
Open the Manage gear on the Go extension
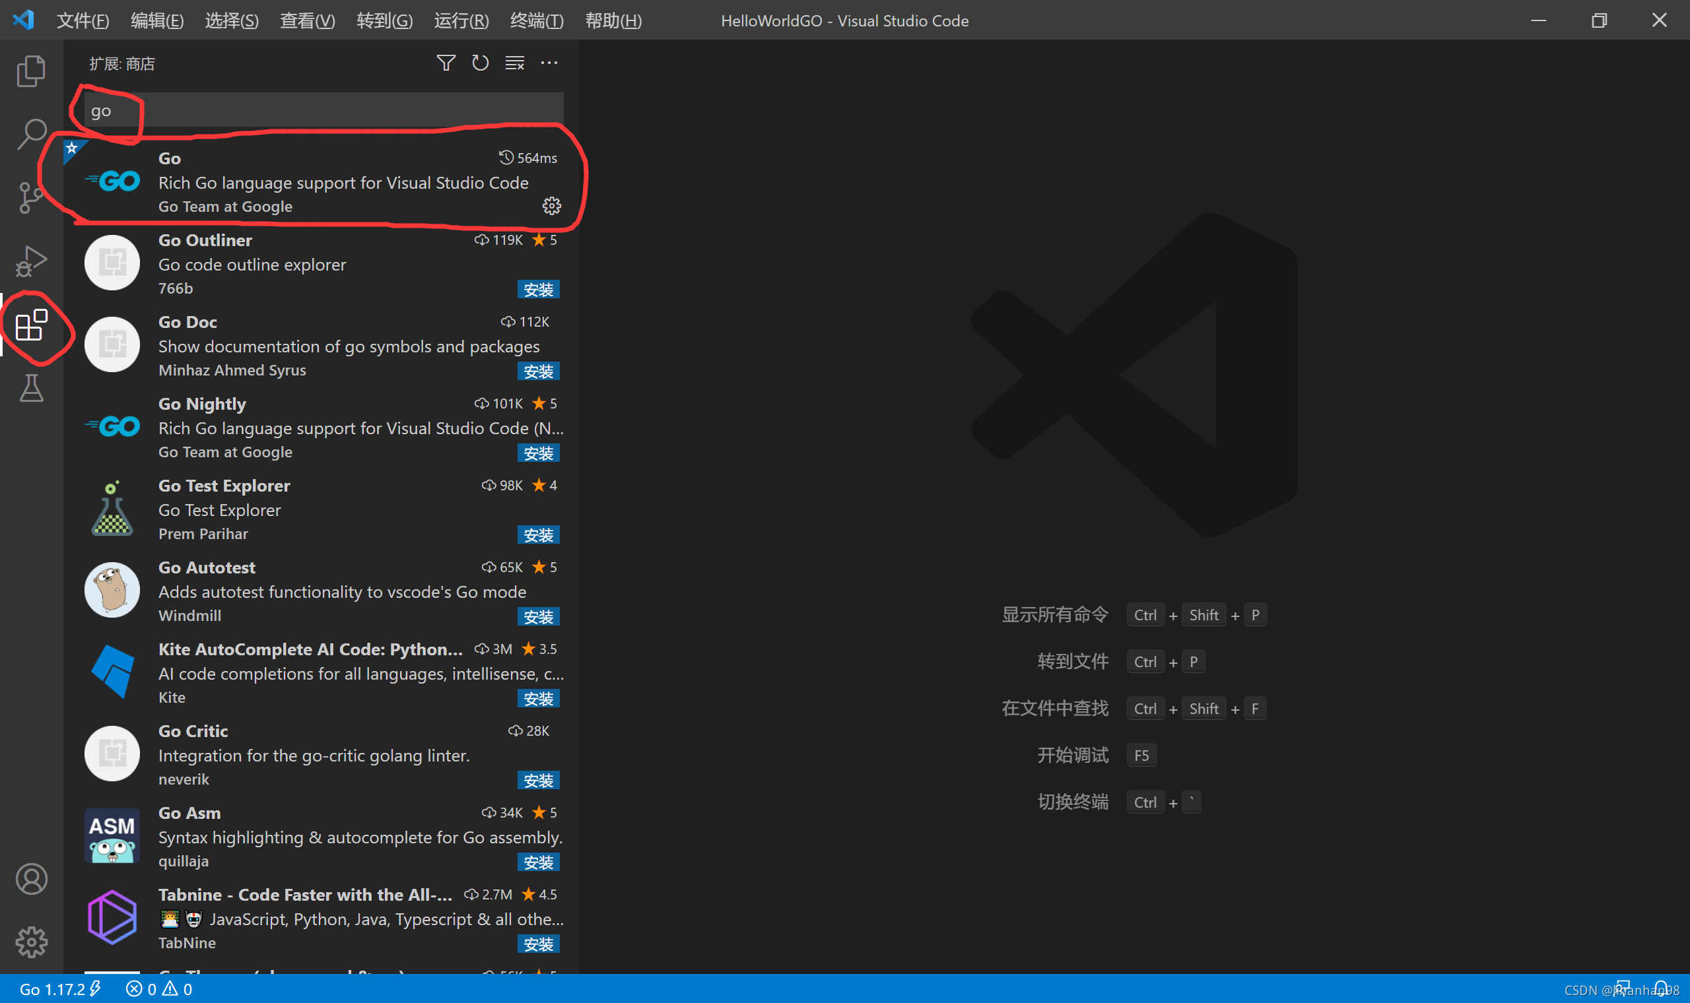click(x=552, y=206)
